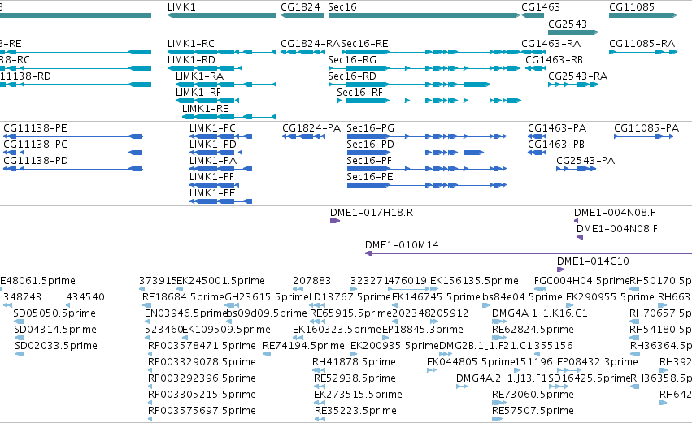Select transcript CG11085-RA
Viewport: 692px width, 423px height.
[643, 52]
